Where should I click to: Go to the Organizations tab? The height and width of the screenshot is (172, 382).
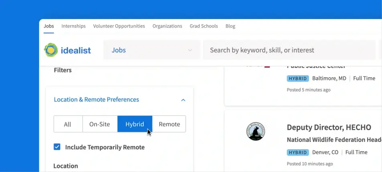click(x=167, y=26)
